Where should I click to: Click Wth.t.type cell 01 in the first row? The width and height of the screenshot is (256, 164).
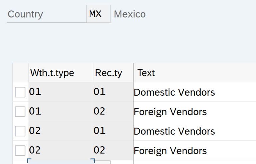coord(61,92)
